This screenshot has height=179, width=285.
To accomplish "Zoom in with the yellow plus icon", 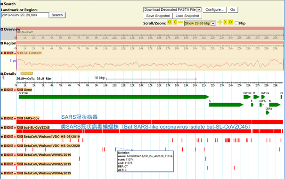I will 220,22.
